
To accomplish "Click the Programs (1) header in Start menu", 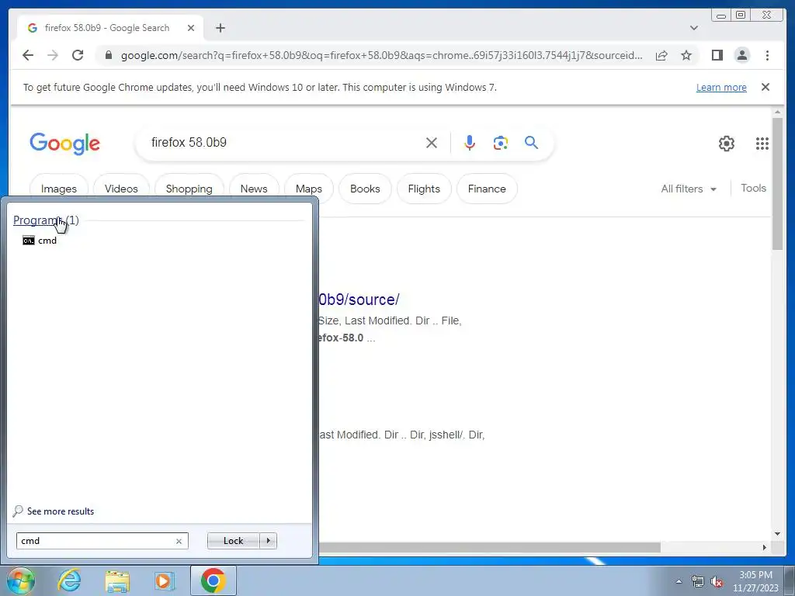I will (46, 220).
